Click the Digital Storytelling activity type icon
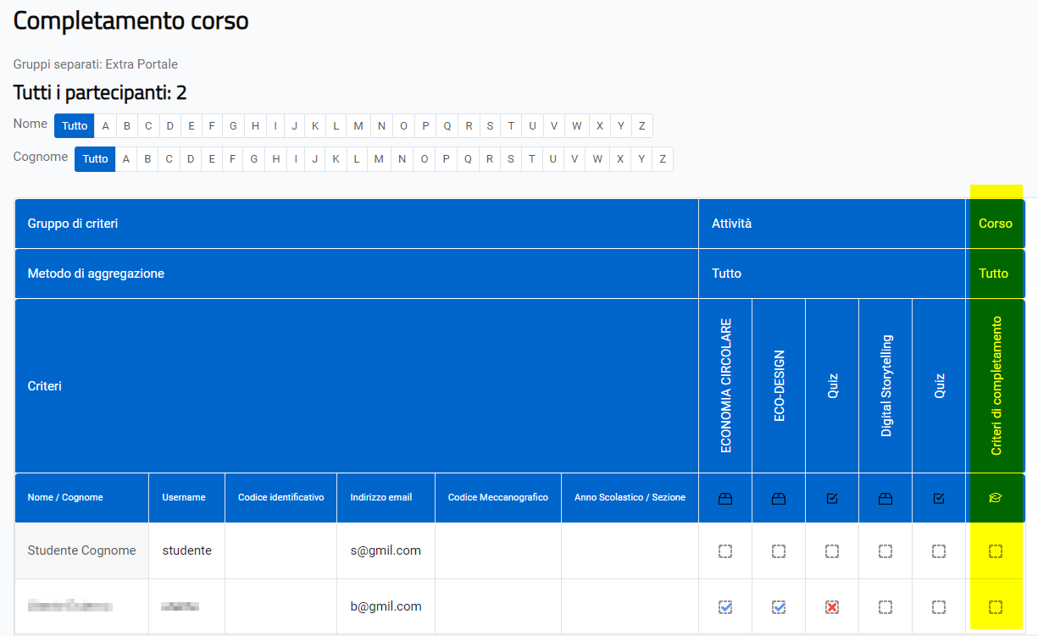1038x636 pixels. click(885, 499)
